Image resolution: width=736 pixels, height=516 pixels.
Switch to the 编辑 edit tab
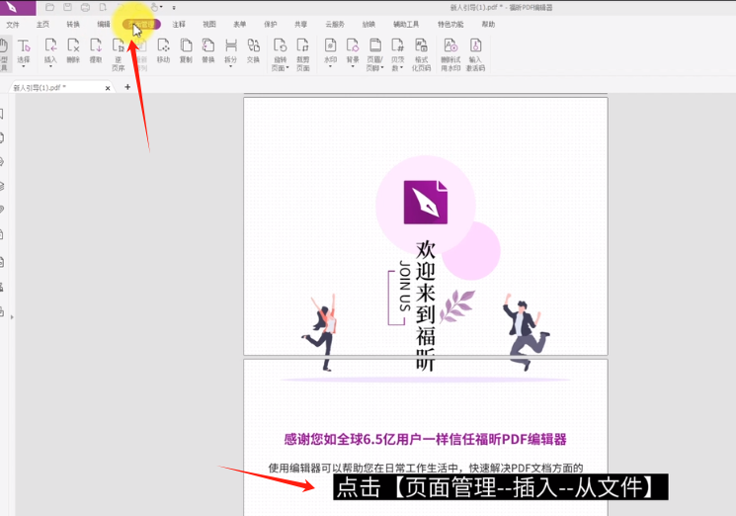(x=104, y=25)
